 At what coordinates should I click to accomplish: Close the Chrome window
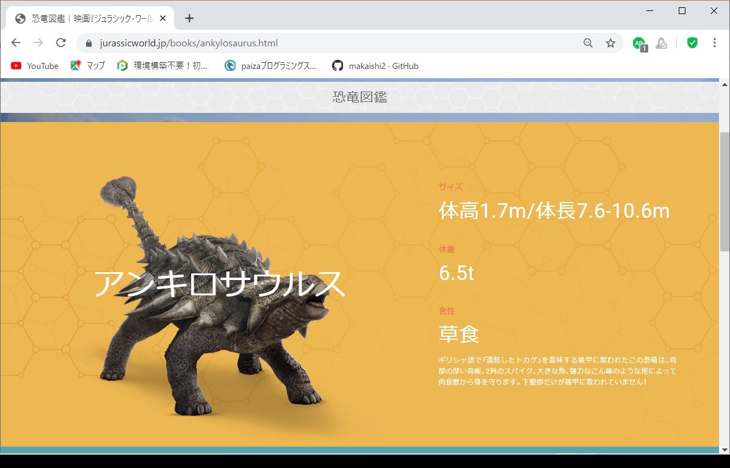click(714, 11)
